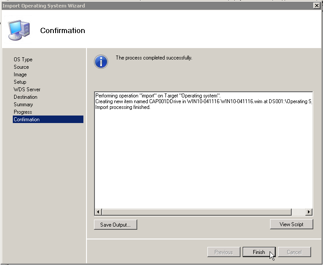Select the Setup wizard step
The height and width of the screenshot is (265, 323).
tap(20, 82)
